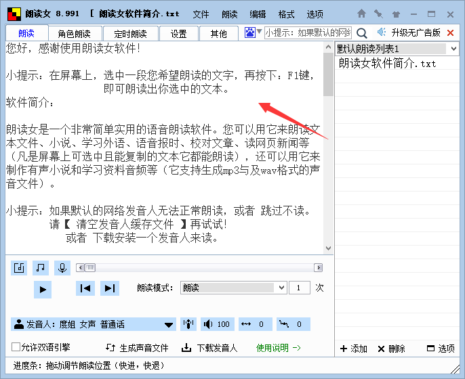The image size is (465, 379).
Task: Click the microphone icon in the player panel
Action: 62,268
